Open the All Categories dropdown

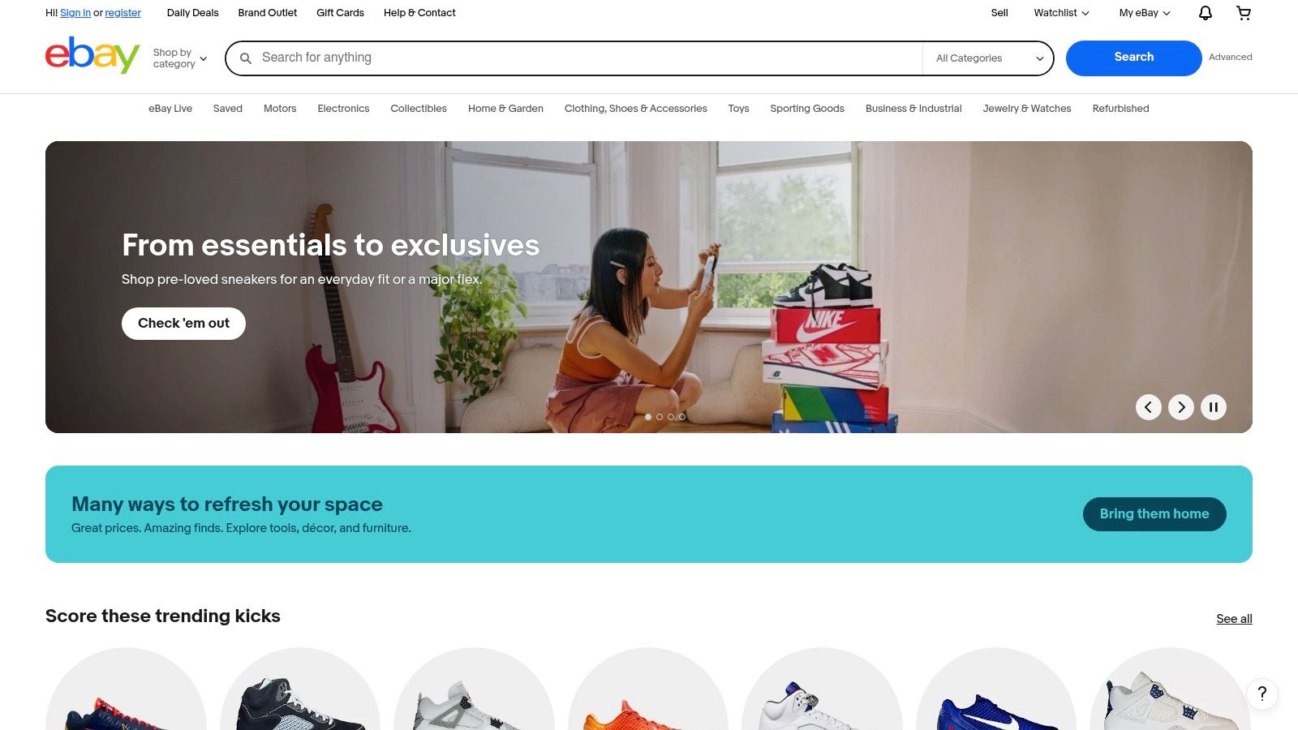[988, 58]
